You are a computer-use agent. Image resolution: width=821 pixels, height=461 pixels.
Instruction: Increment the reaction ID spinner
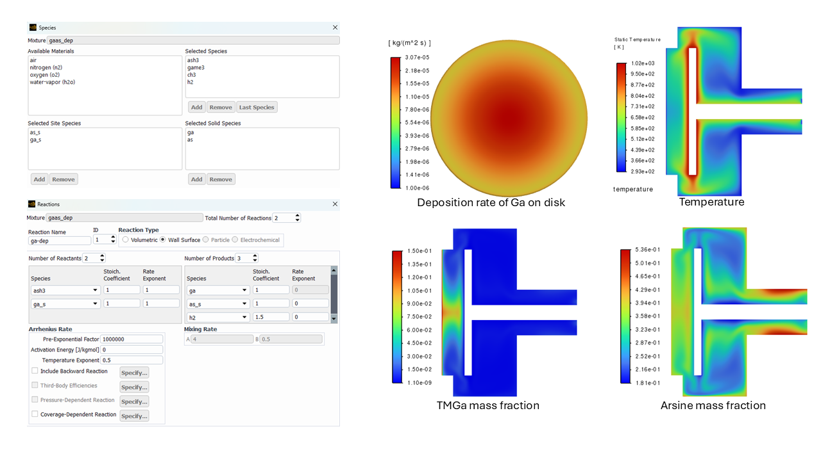click(114, 238)
